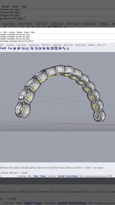Toggle Osnap in the front window status bar

[43, 176]
